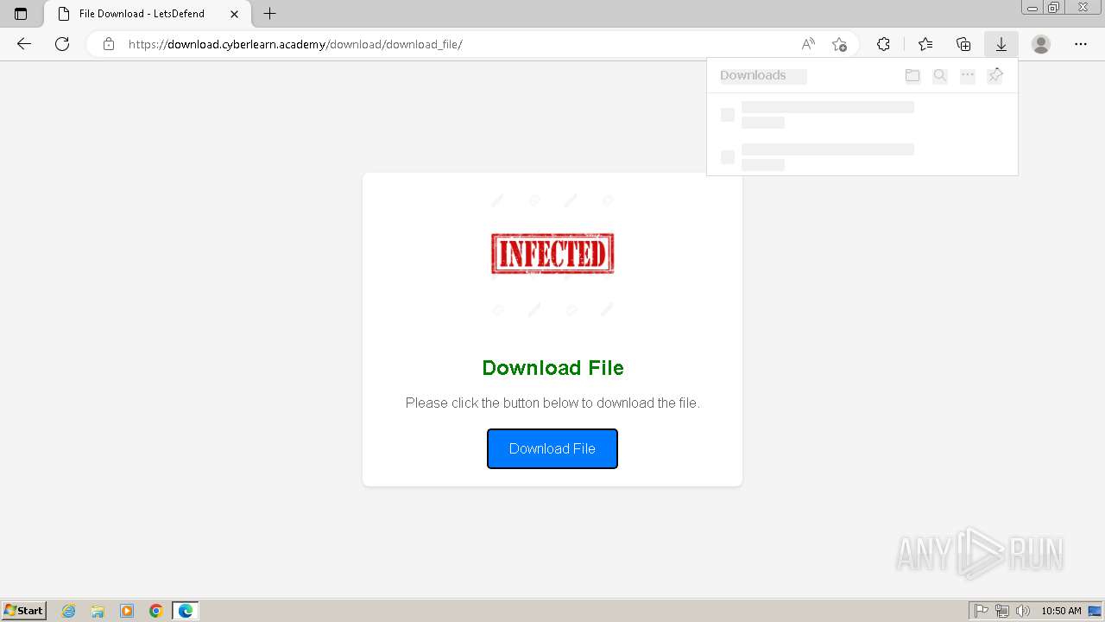
Task: Restore down the Edge browser window
Action: click(1054, 8)
